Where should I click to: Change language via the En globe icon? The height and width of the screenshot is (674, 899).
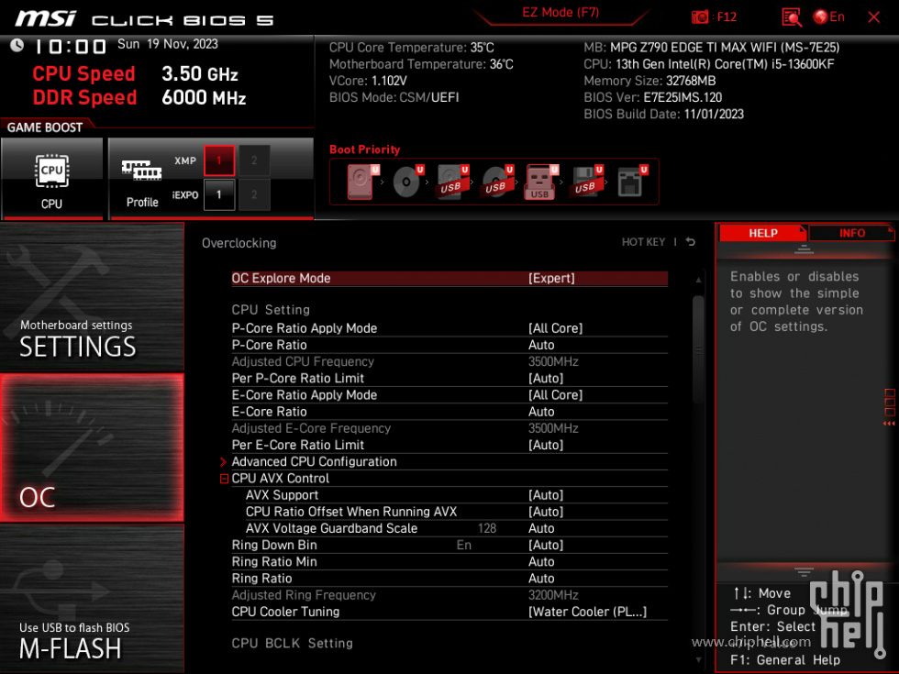point(829,17)
